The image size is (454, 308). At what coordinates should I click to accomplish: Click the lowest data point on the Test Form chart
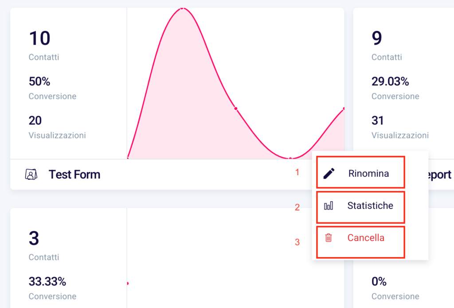[290, 158]
